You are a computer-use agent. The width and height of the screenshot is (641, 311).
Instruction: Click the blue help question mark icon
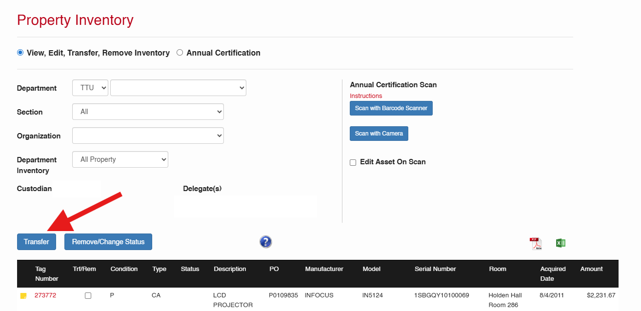265,242
